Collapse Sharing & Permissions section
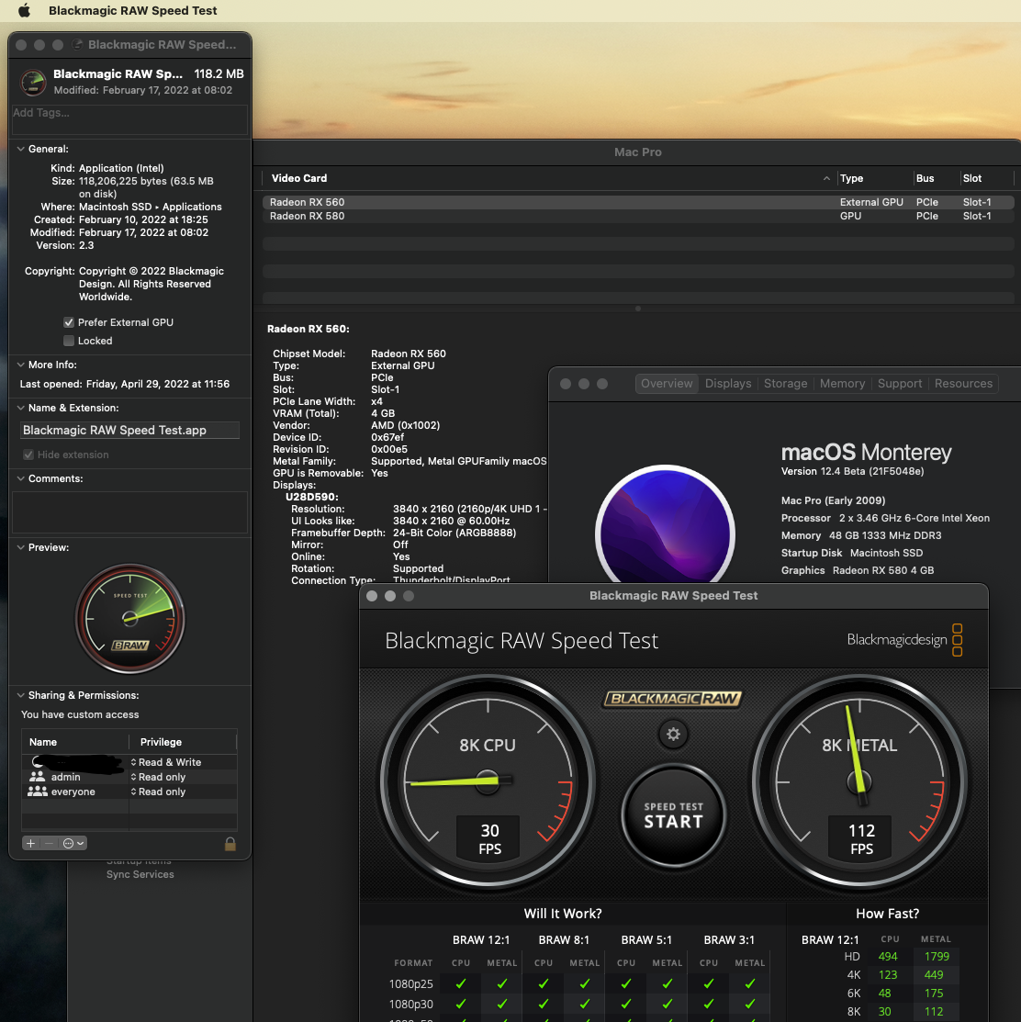The width and height of the screenshot is (1021, 1022). tap(21, 695)
